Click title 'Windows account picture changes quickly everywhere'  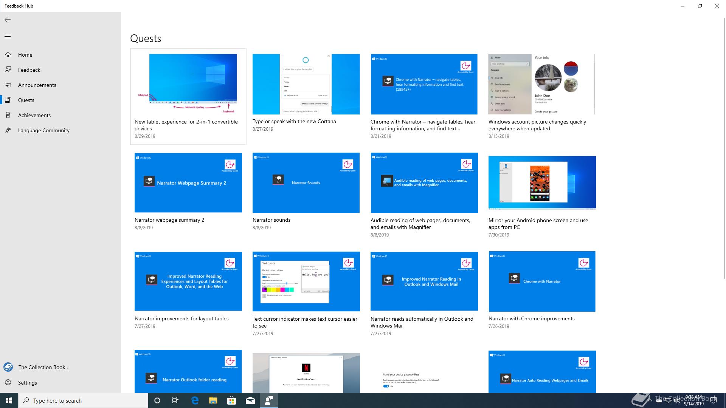(x=537, y=125)
